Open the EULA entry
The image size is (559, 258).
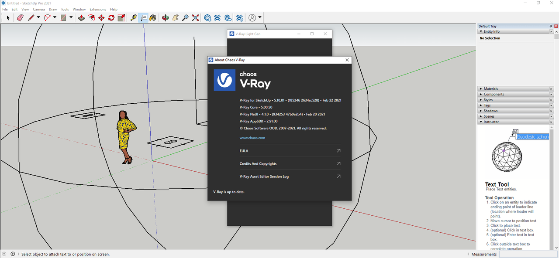click(x=290, y=151)
